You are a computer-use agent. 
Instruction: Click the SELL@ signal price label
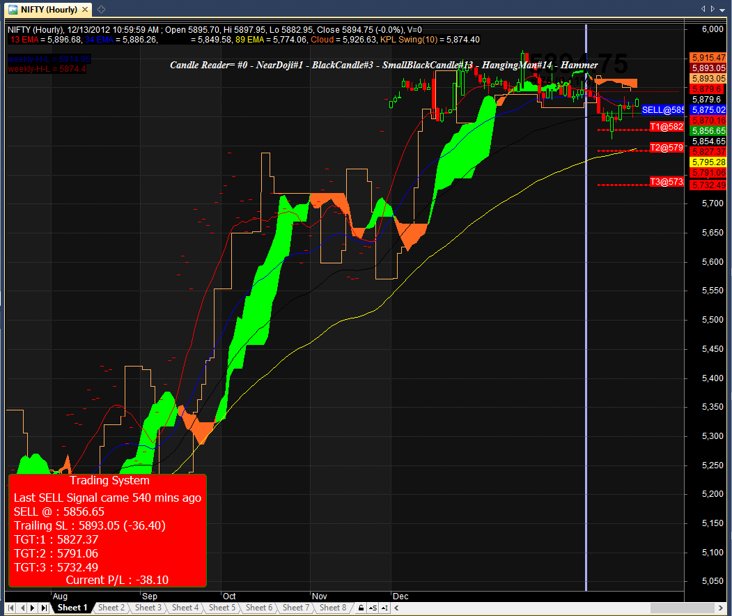pyautogui.click(x=663, y=110)
